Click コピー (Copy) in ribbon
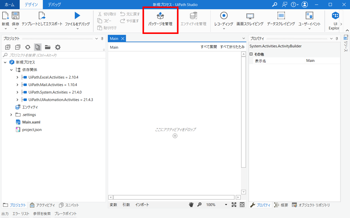The height and width of the screenshot is (218, 350). [104, 21]
